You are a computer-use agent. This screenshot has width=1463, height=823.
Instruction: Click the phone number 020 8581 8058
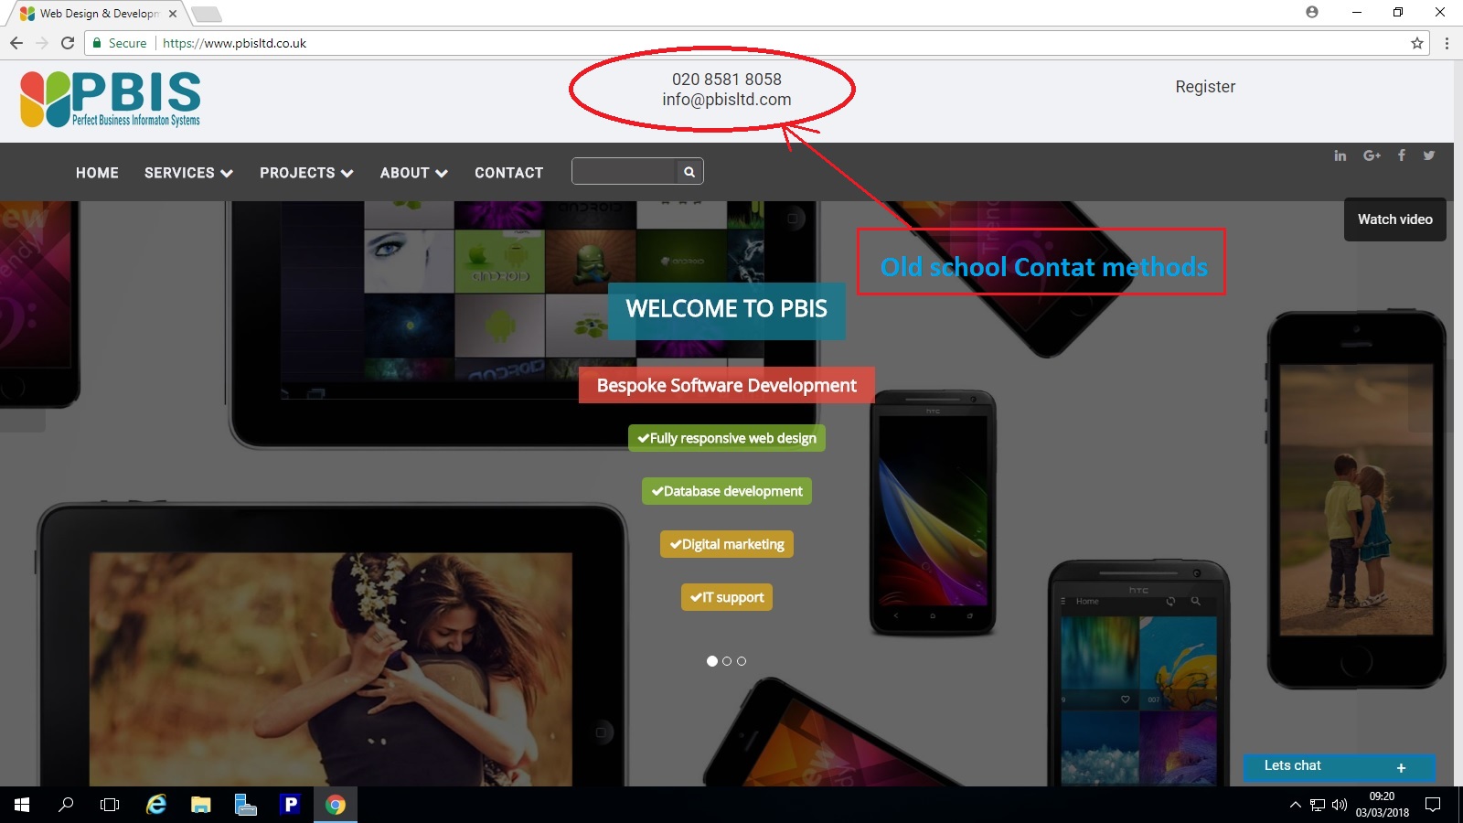(x=727, y=80)
